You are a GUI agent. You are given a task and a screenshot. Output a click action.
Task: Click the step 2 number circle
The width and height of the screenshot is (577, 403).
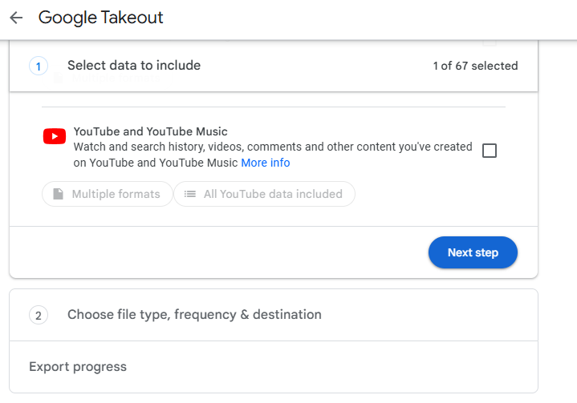(39, 315)
